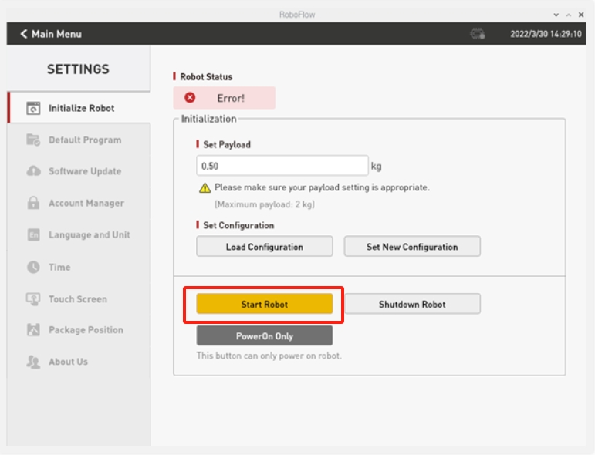Viewport: 595px width, 455px height.
Task: Click the Maximum payload: 2 kg note
Action: coord(265,205)
